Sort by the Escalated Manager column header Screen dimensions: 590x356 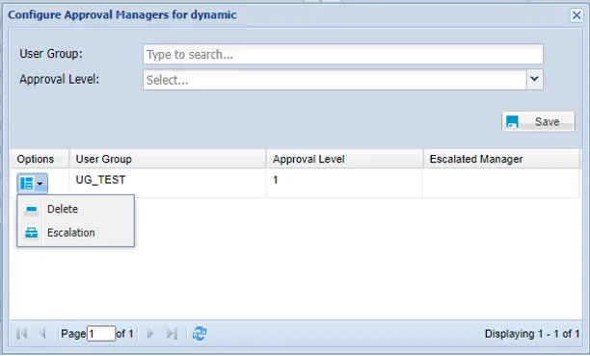coord(501,159)
